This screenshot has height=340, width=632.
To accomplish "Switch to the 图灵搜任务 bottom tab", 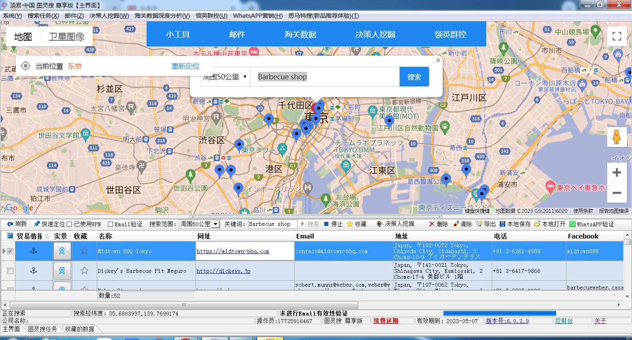I will pyautogui.click(x=43, y=329).
